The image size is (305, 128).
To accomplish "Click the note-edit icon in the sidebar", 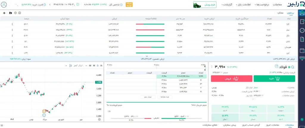I will tap(302, 21).
